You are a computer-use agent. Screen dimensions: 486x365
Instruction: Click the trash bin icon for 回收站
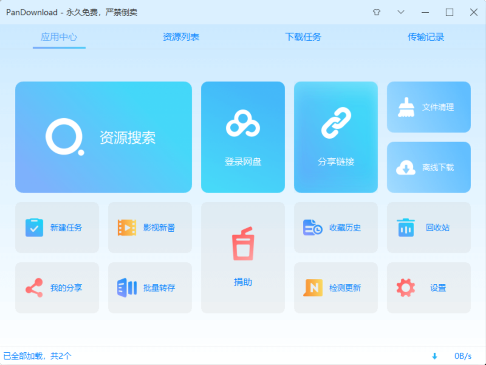(x=406, y=228)
